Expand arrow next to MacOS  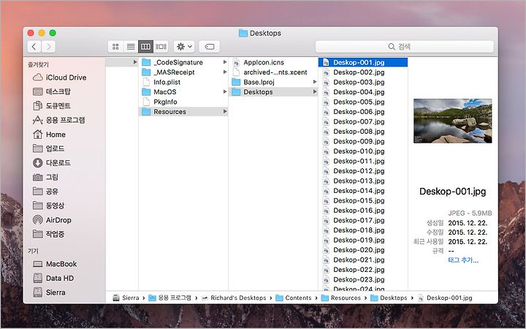[225, 91]
